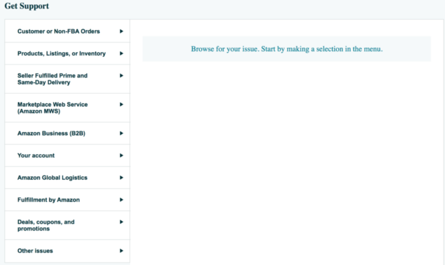Select the Customer or Non-FBA Orders label
This screenshot has width=445, height=265.
coord(59,31)
